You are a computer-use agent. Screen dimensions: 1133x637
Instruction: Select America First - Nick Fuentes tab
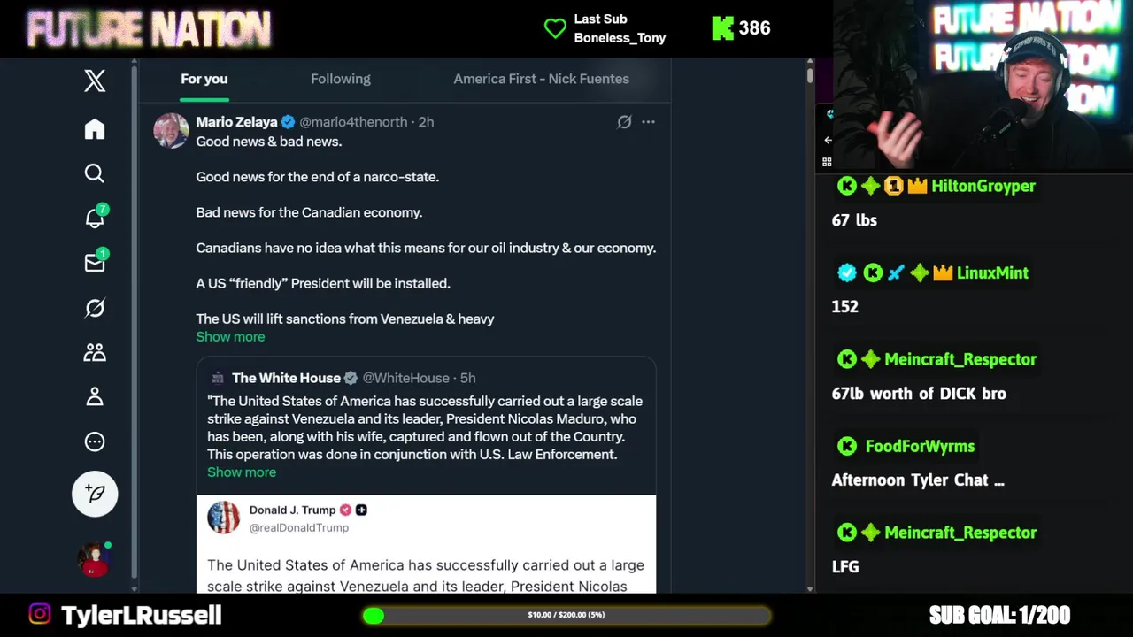point(542,79)
